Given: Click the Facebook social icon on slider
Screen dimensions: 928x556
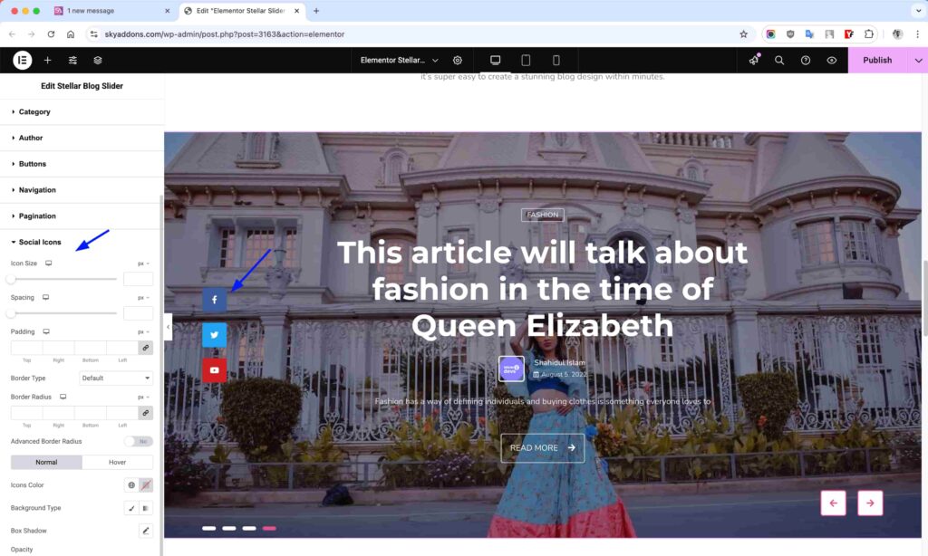Looking at the screenshot, I should pos(214,300).
